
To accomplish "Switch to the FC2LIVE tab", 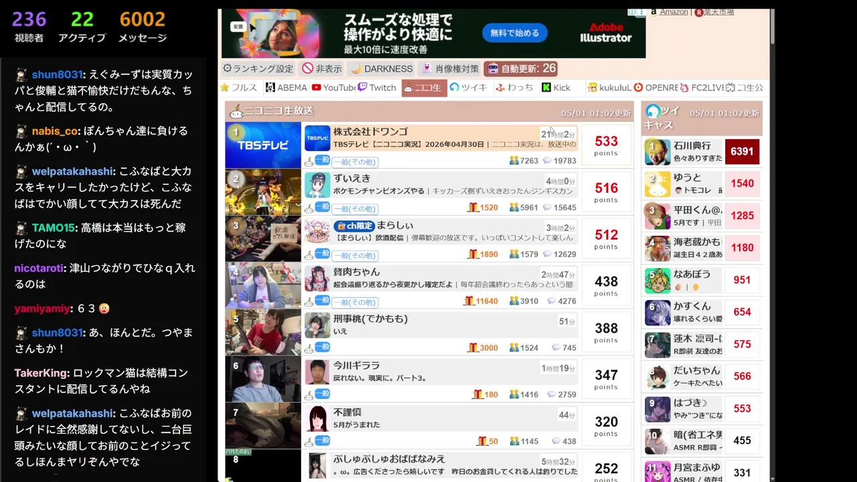I will pyautogui.click(x=702, y=88).
